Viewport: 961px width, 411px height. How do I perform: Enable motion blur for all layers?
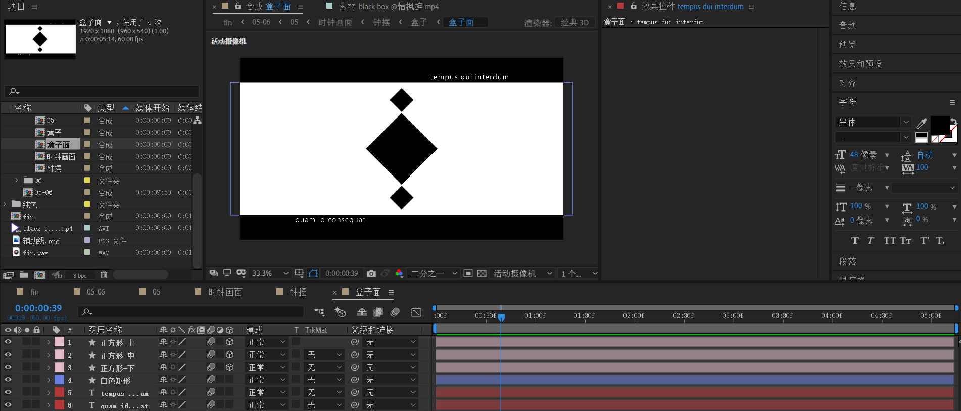395,312
